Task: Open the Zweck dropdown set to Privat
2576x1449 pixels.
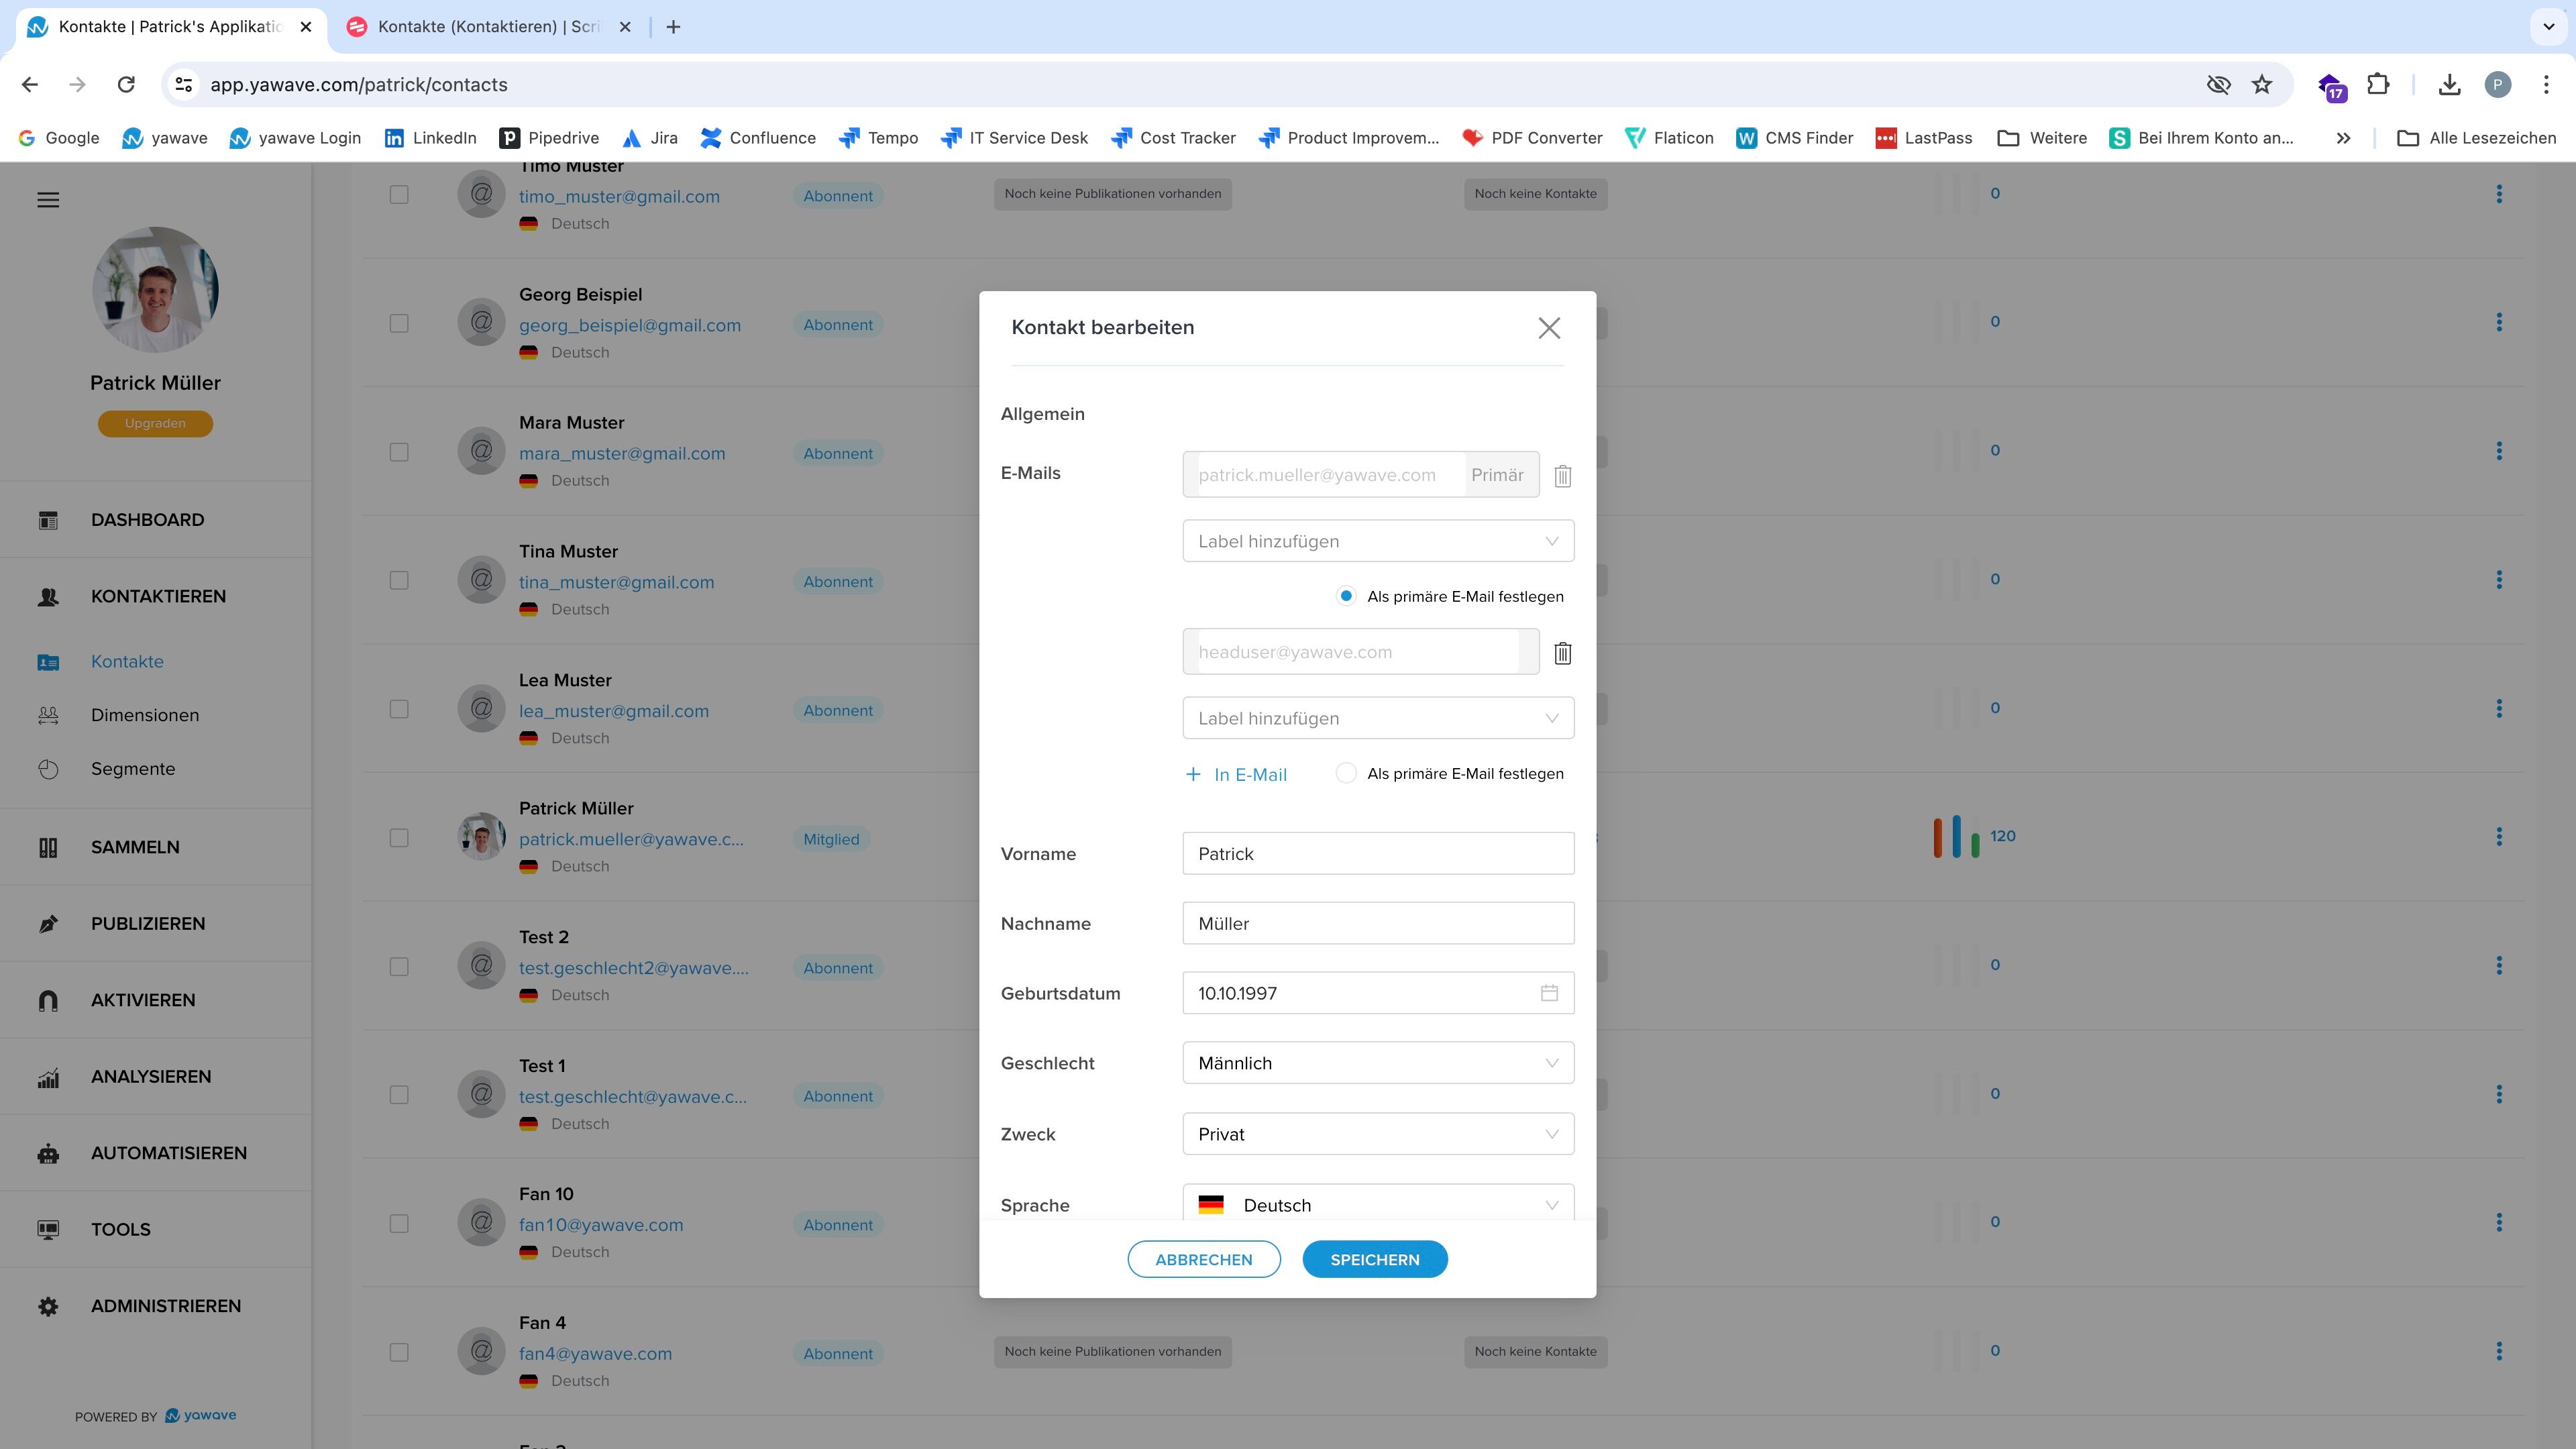Action: (x=1377, y=1134)
